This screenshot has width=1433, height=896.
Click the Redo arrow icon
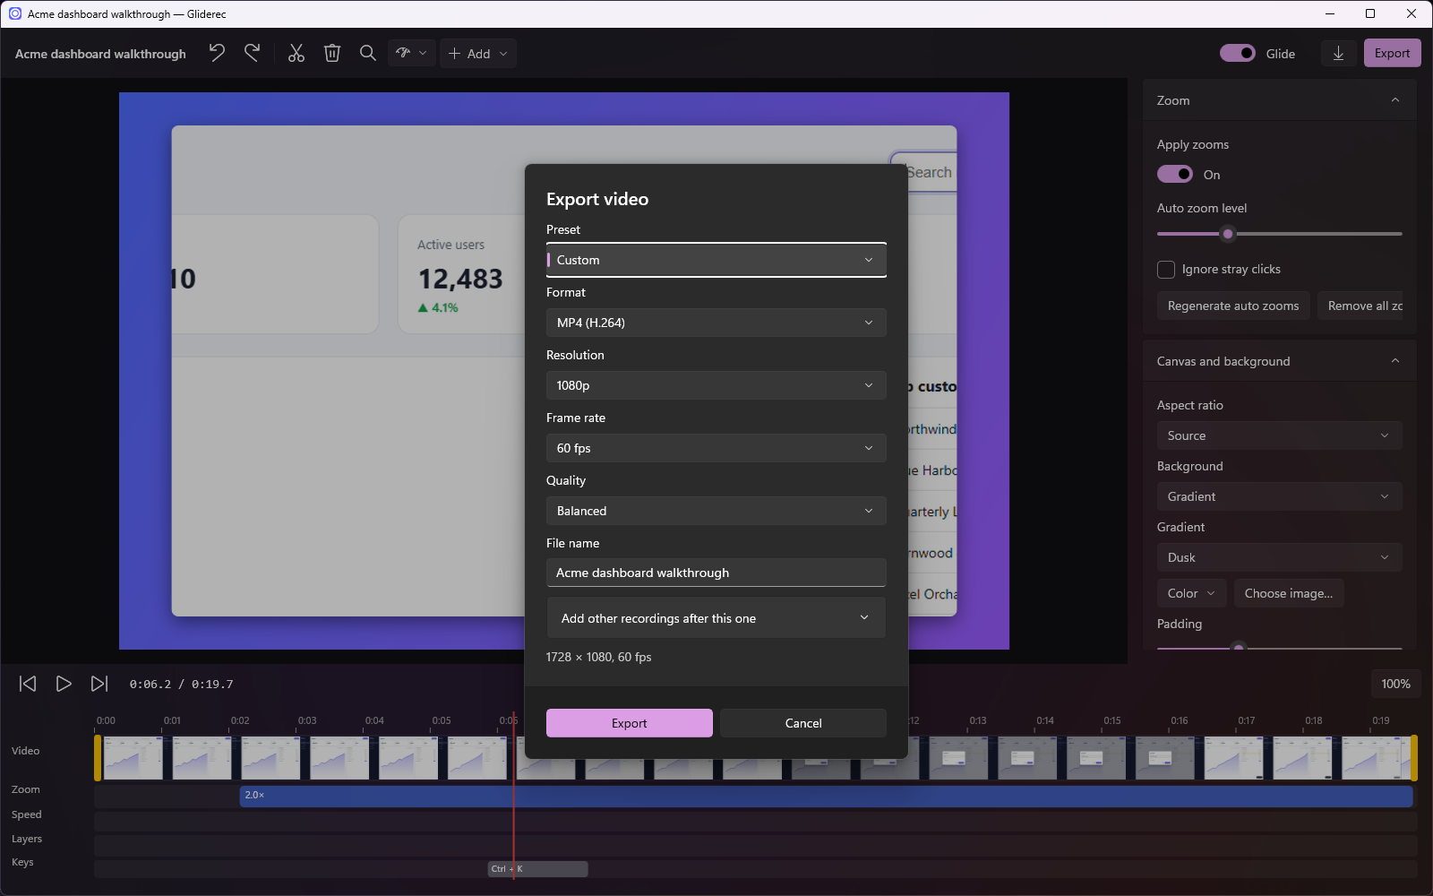(x=253, y=54)
